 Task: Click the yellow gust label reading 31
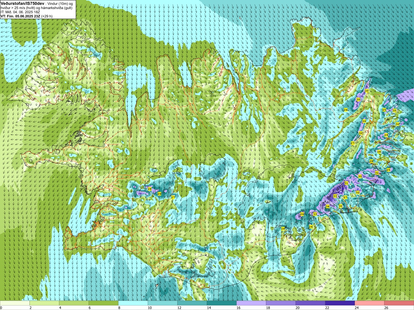pos(346,183)
